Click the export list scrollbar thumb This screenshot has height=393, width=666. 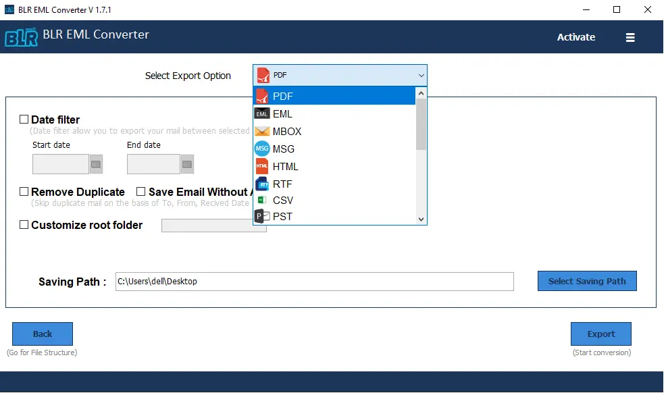[x=421, y=124]
